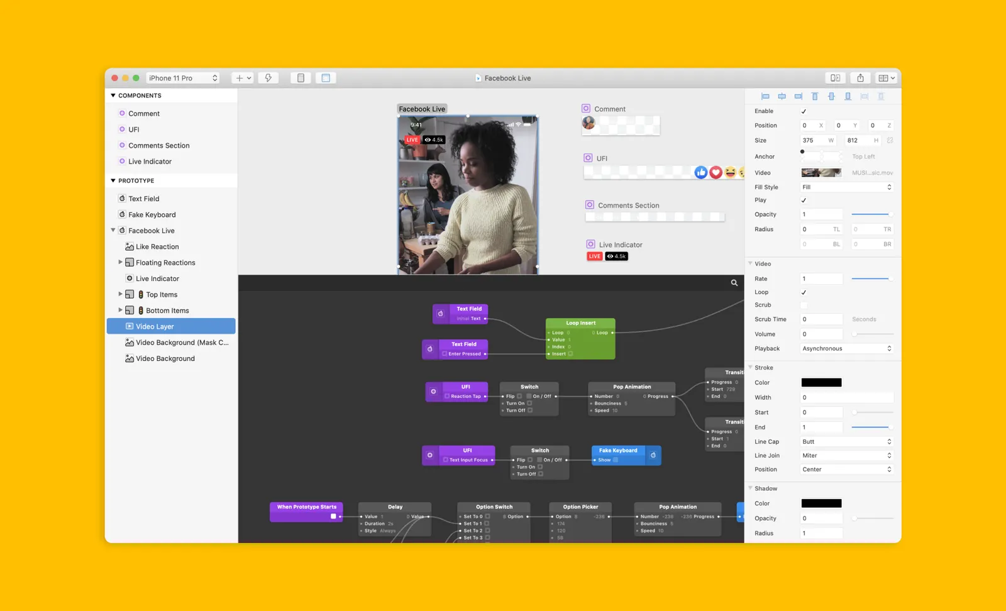1006x611 pixels.
Task: Click the Stroke color swatch
Action: coord(821,382)
